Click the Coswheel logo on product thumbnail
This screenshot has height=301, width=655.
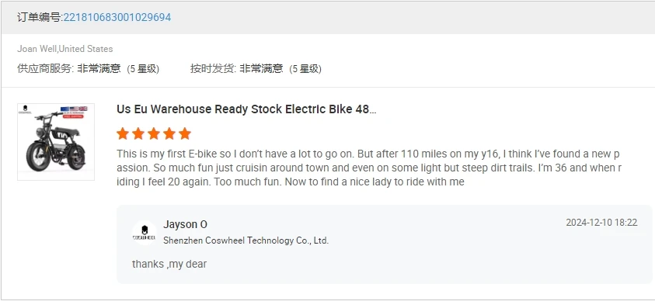click(x=26, y=109)
